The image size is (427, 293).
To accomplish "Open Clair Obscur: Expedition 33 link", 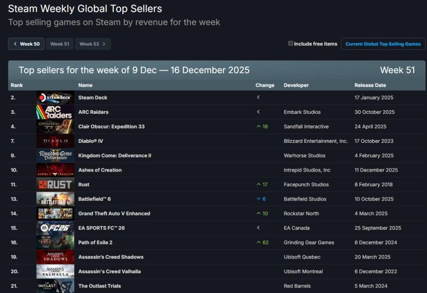I will click(x=111, y=126).
